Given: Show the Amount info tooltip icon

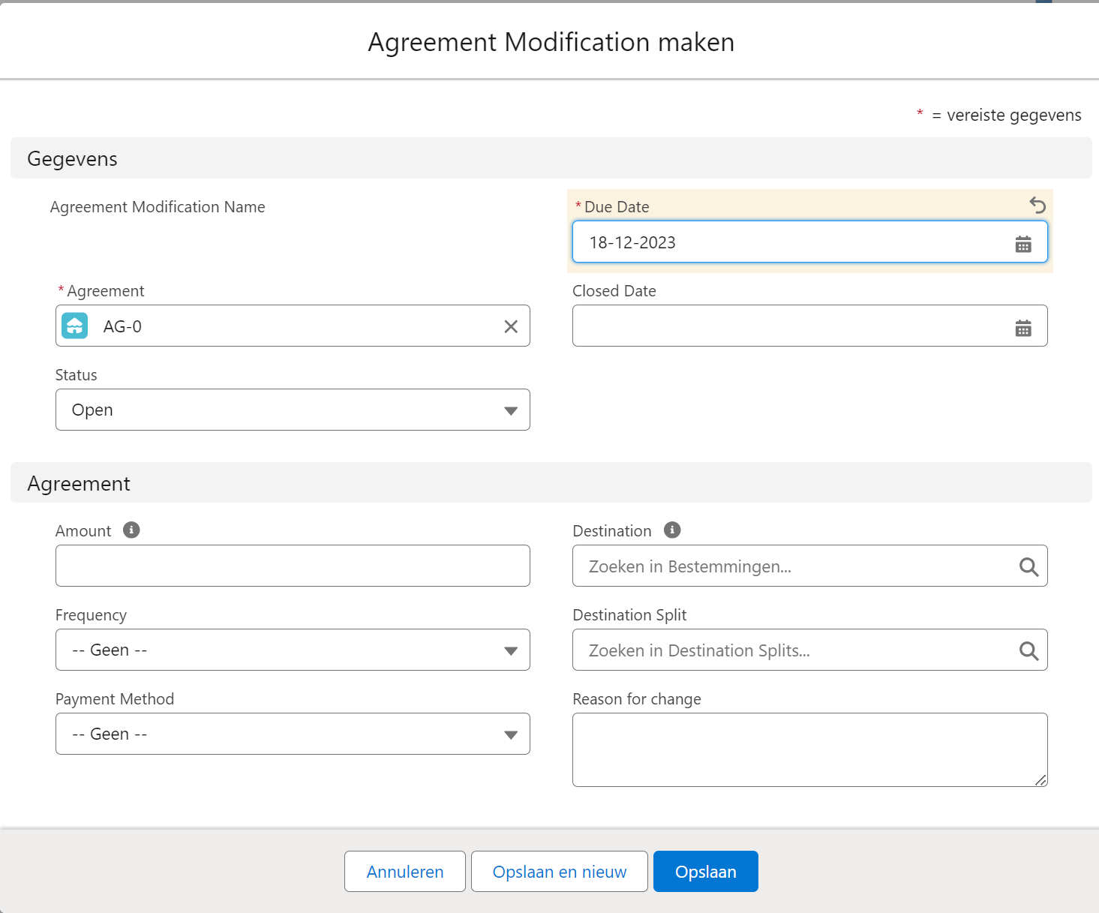Looking at the screenshot, I should coord(131,530).
